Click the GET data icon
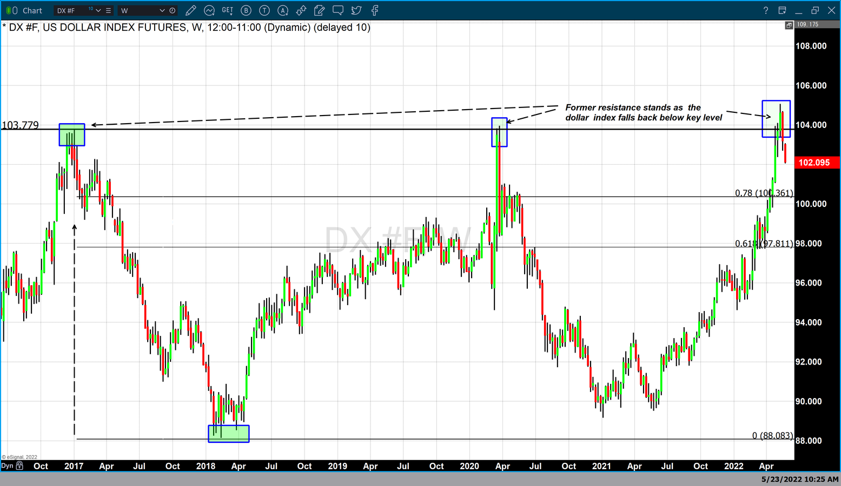The width and height of the screenshot is (841, 486). [x=228, y=10]
